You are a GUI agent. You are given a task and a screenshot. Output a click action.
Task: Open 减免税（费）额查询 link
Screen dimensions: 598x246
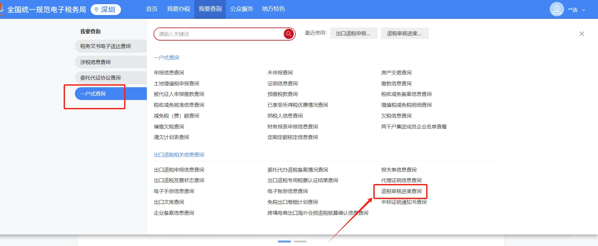point(176,116)
